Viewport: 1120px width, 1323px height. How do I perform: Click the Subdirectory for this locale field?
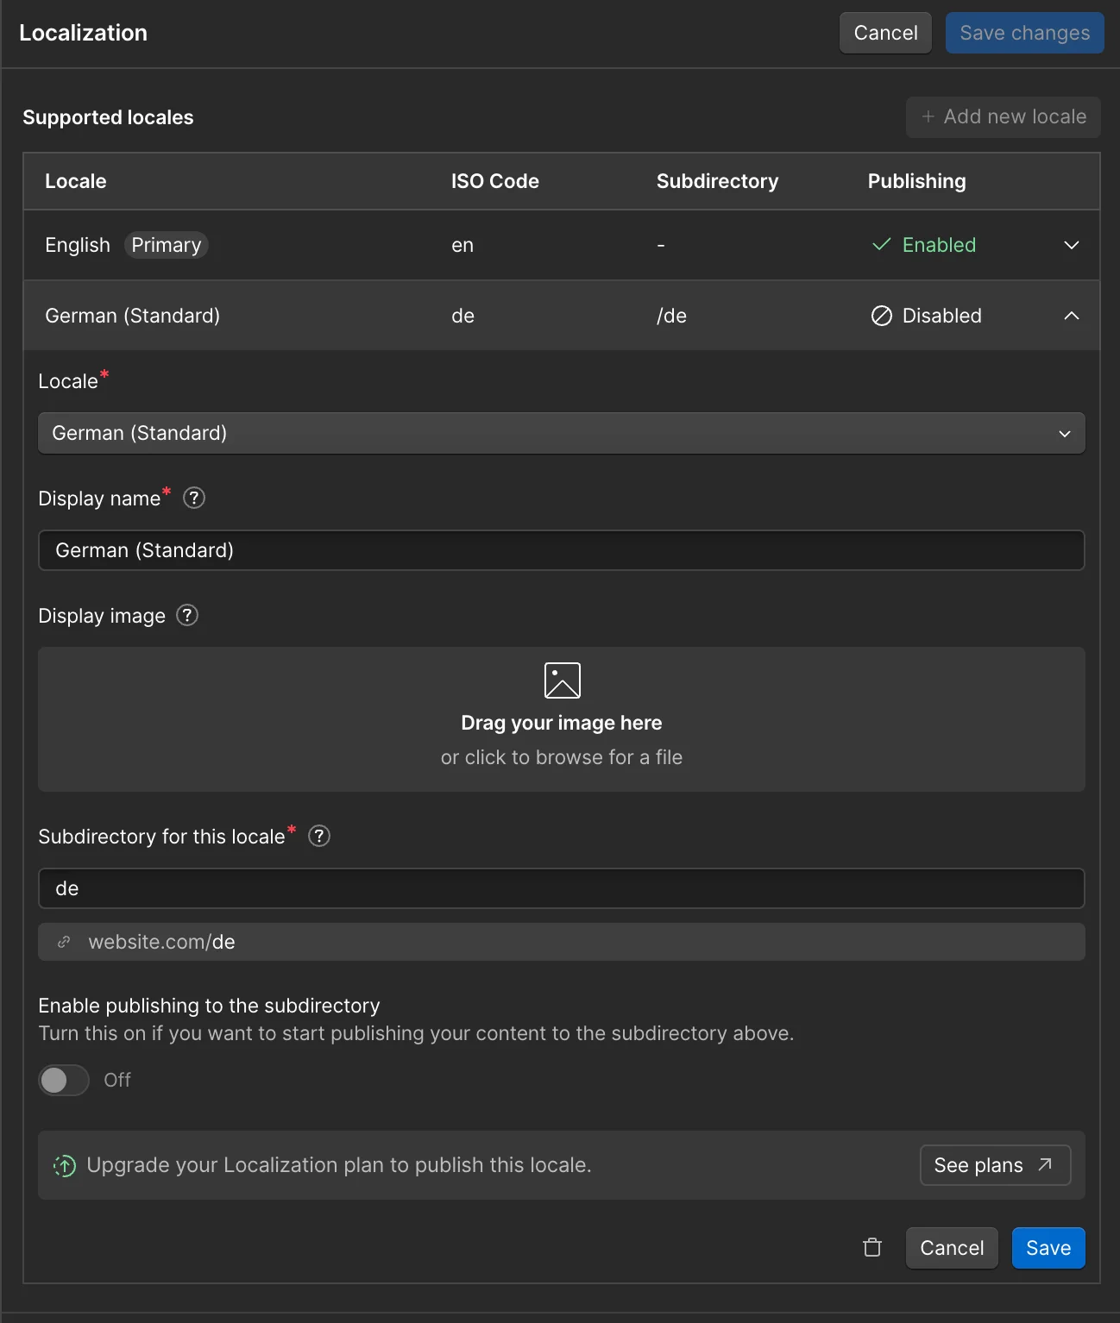(561, 888)
